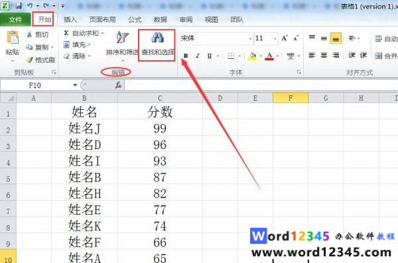Switch to the 数据 Data tab

tap(160, 19)
